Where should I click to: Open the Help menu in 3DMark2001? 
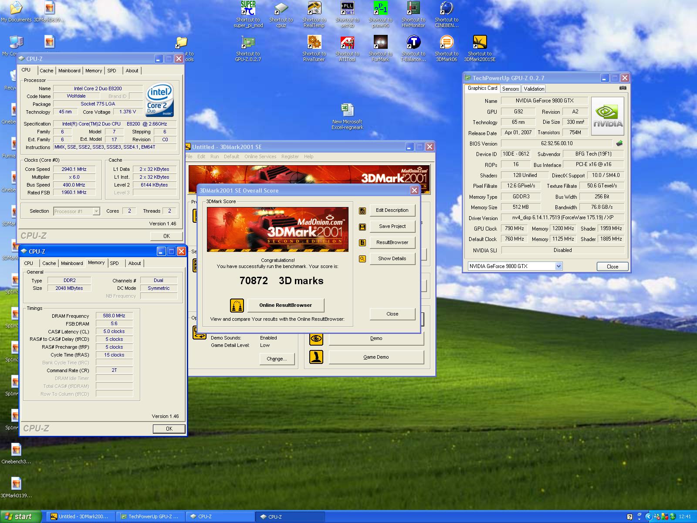point(308,156)
